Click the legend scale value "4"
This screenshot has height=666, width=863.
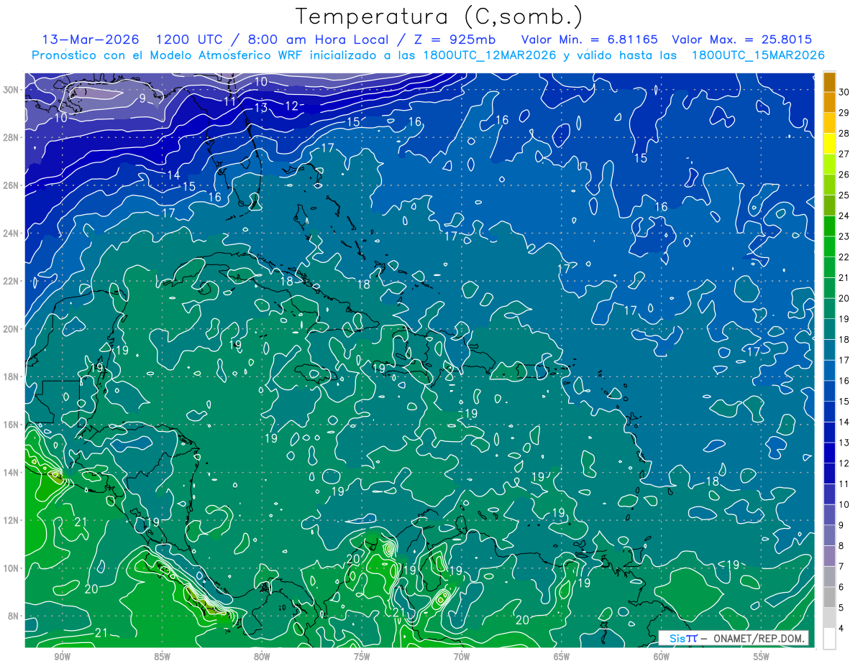(x=842, y=629)
